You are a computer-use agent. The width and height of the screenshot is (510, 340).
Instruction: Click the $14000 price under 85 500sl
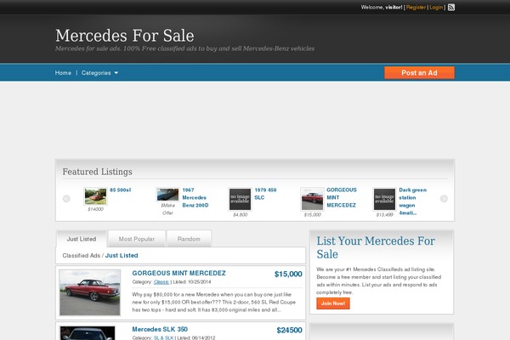tap(95, 209)
